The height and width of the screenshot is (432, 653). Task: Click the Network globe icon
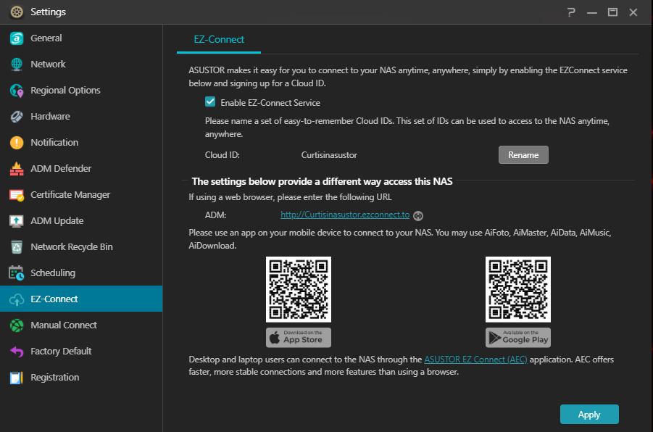pos(17,65)
